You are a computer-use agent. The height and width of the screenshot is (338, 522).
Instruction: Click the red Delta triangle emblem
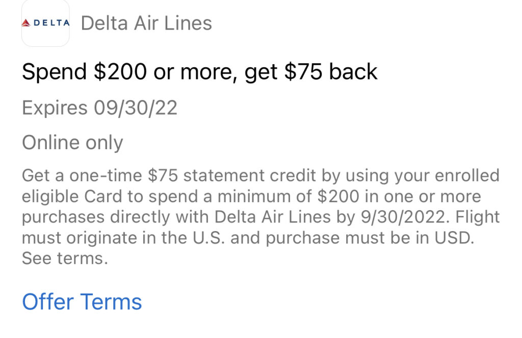[x=26, y=23]
